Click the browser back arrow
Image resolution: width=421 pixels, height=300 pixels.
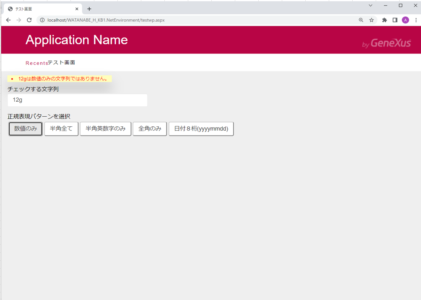tap(8, 20)
